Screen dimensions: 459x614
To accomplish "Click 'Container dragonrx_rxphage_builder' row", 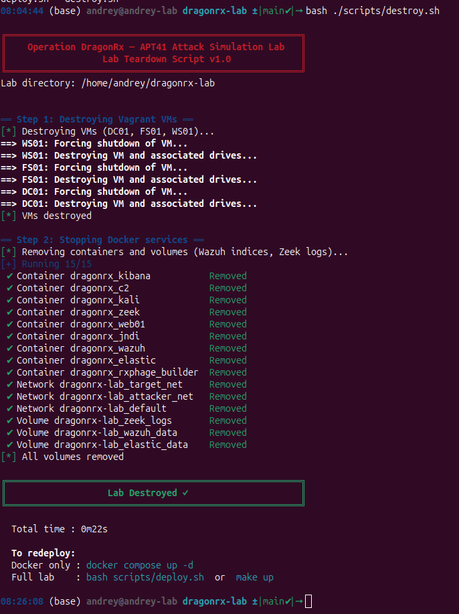I will (126, 372).
